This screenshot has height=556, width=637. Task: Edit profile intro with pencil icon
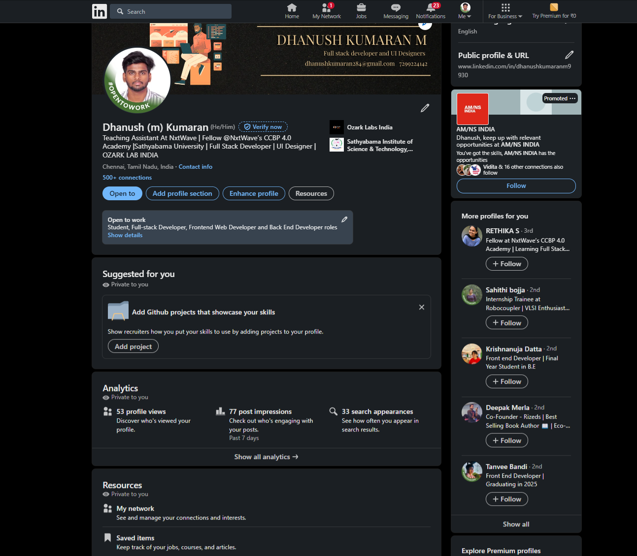(x=425, y=108)
